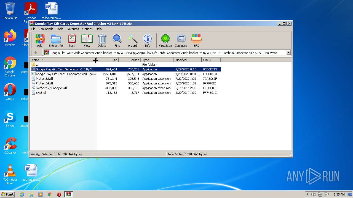Image resolution: width=353 pixels, height=198 pixels.
Task: Open tellnovembe Word document on desktop
Action: pos(51,11)
